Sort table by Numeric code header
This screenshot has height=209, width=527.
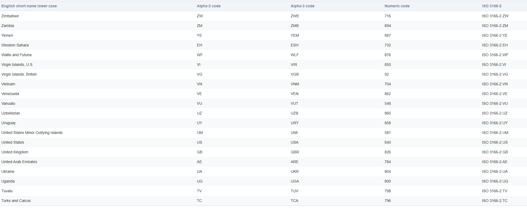[x=397, y=6]
